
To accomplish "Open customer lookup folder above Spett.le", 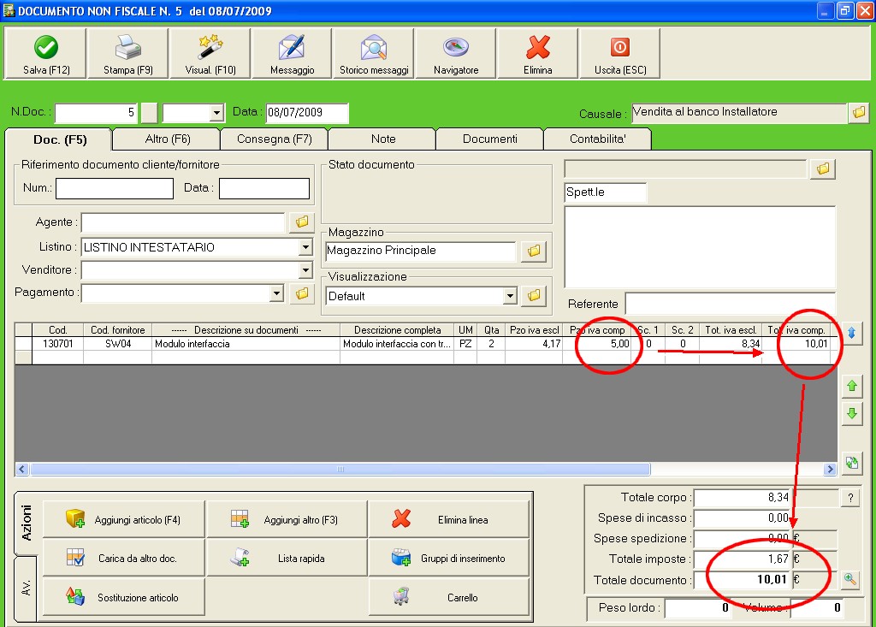I will point(823,169).
